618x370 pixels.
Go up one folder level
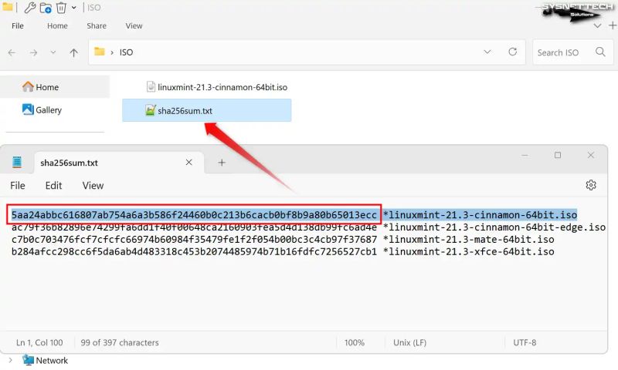point(73,52)
